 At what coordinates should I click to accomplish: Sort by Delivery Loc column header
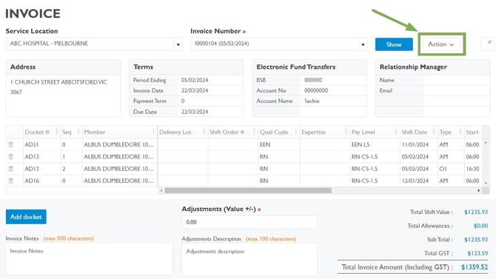point(175,132)
